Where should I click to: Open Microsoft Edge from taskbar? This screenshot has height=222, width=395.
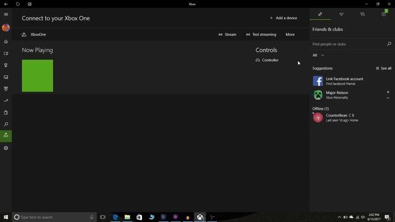[115, 217]
